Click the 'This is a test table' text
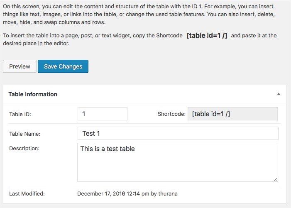This screenshot has width=291, height=208. point(108,149)
